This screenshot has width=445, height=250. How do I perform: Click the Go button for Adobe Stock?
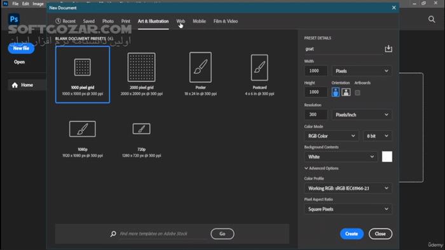pyautogui.click(x=222, y=234)
